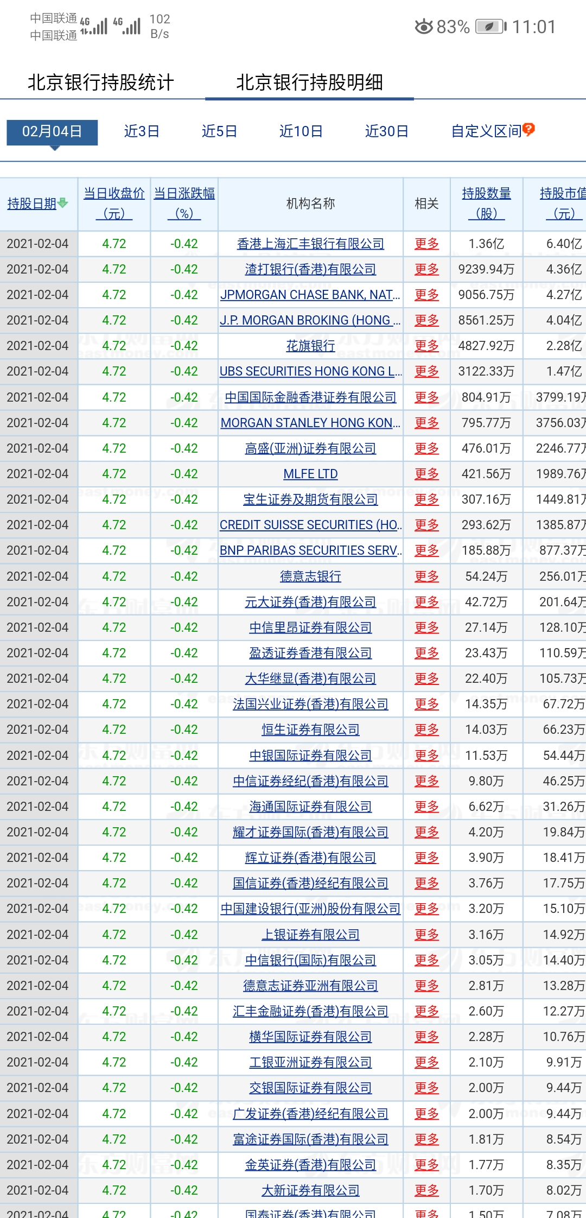
Task: Open BNP PARIBAS SECURITIES link
Action: click(310, 551)
